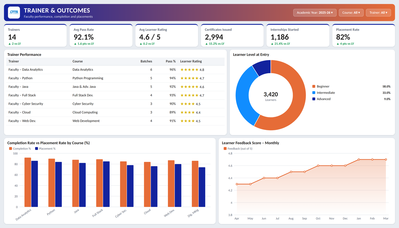Click the Web Development course cell

click(x=86, y=121)
